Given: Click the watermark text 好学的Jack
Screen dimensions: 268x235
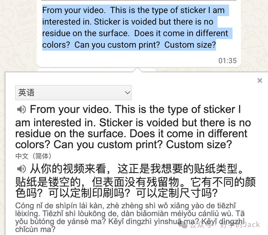Looking at the screenshot, I should coord(240,225).
